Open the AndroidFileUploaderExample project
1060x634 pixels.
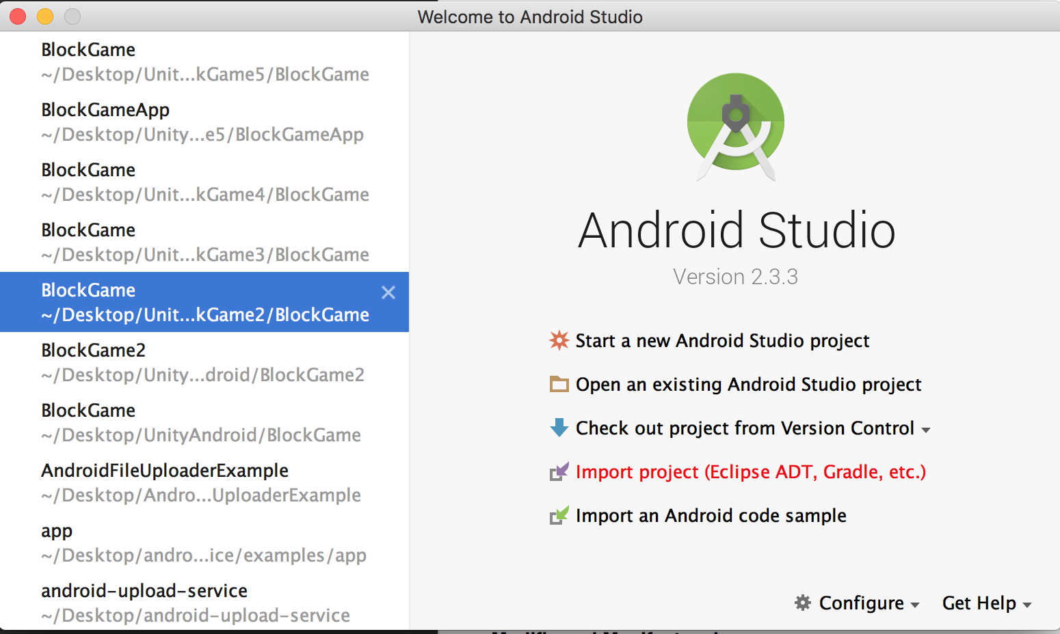pyautogui.click(x=204, y=482)
